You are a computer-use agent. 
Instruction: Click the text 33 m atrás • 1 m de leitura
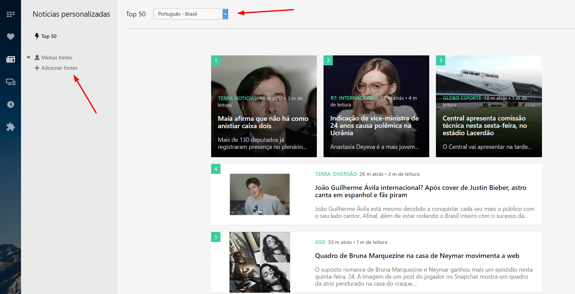coord(358,242)
